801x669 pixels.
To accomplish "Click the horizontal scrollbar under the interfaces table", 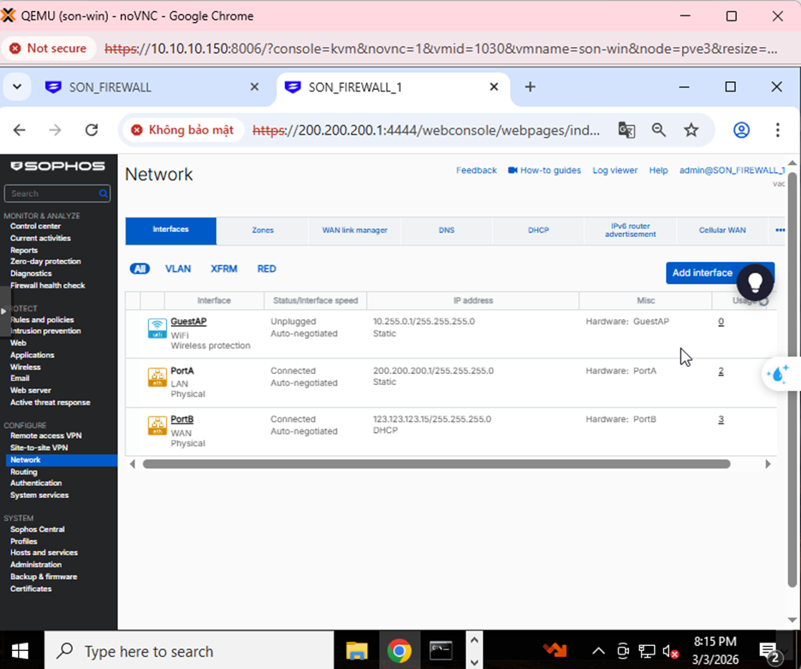I will click(x=436, y=464).
